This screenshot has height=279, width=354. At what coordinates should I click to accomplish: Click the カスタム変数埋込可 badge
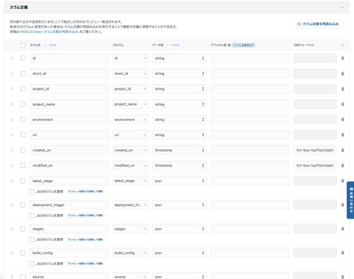click(x=243, y=45)
